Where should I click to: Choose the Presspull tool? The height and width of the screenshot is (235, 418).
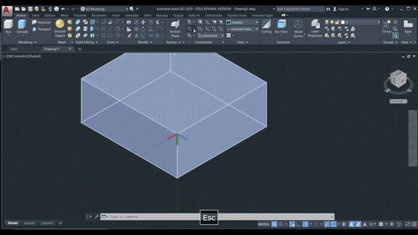(x=41, y=29)
